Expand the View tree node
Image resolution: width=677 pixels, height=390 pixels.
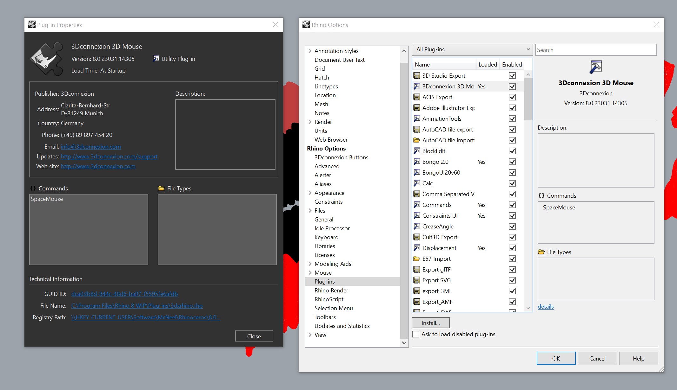click(x=310, y=335)
